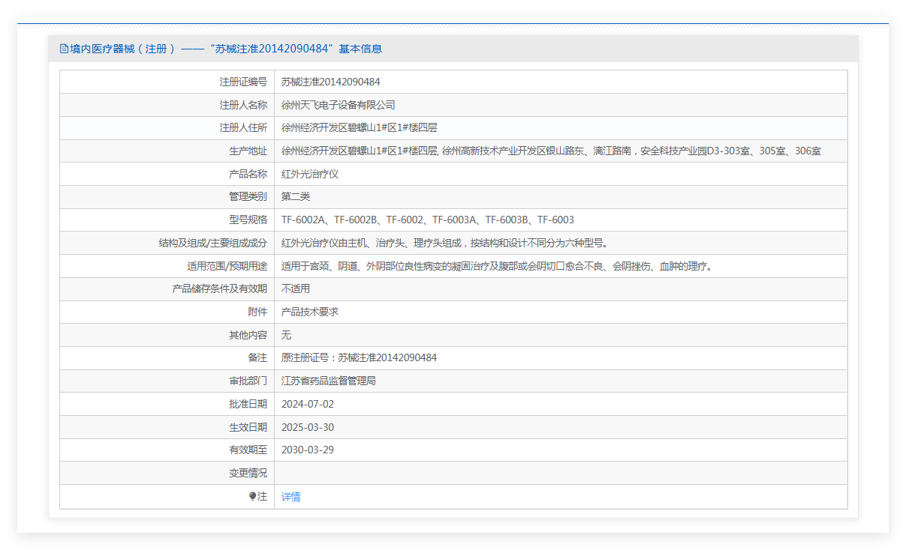Click the 适用范围 intended use text
Image resolution: width=906 pixels, height=550 pixels.
[x=496, y=266]
